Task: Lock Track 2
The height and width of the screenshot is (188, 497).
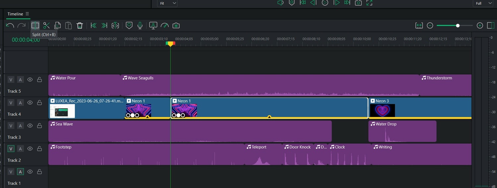Action: point(39,149)
